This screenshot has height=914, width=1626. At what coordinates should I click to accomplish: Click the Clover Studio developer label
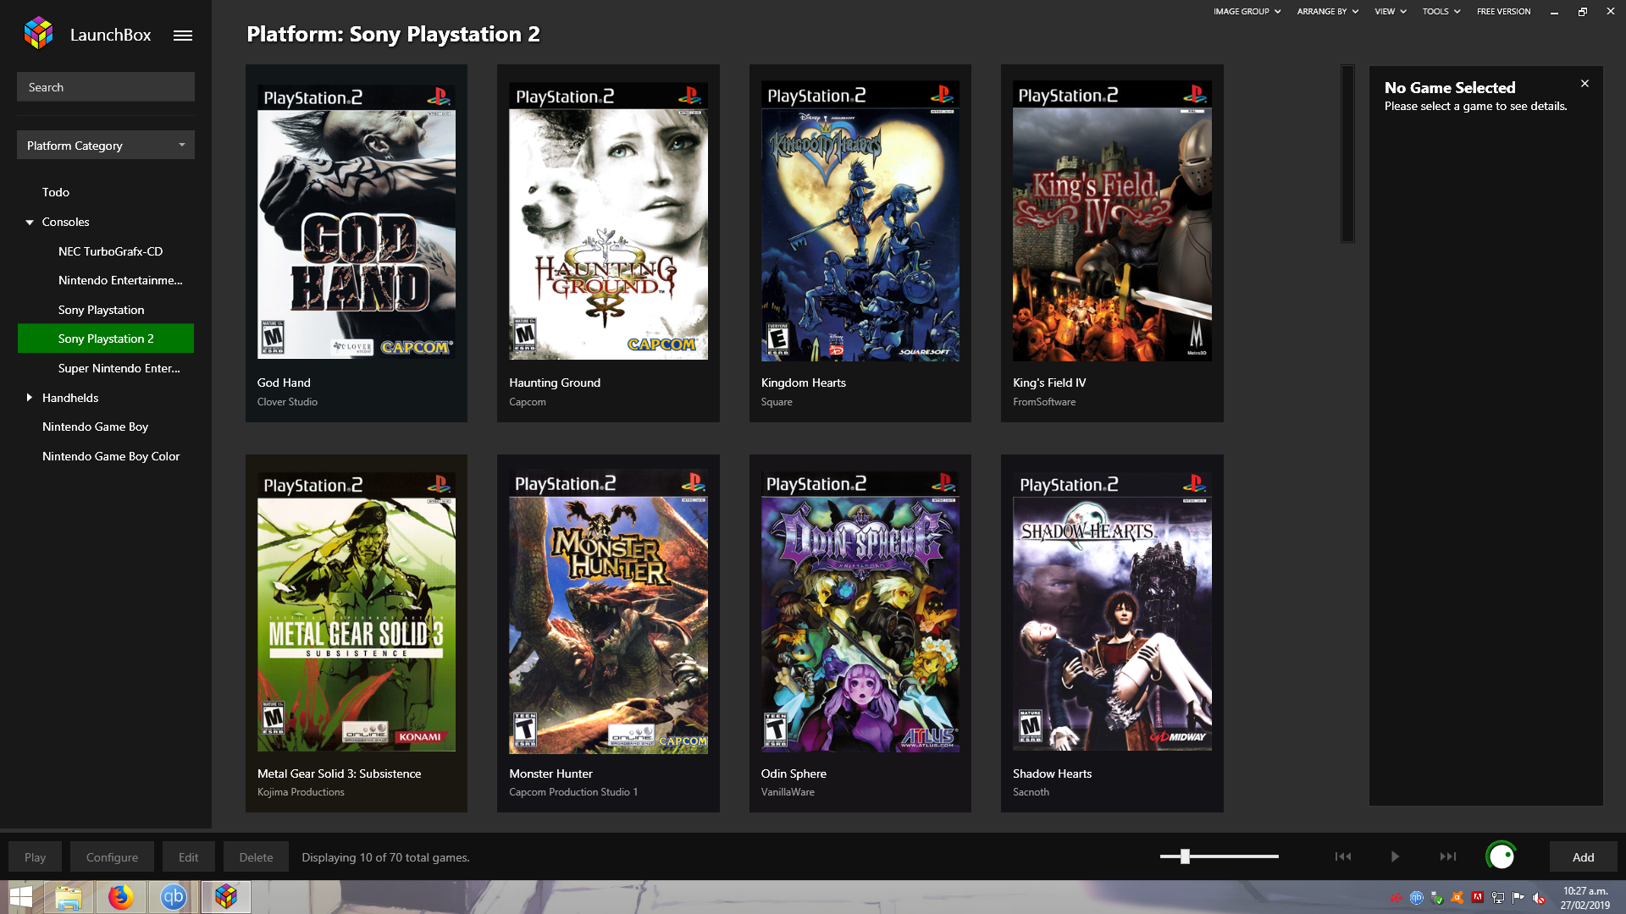click(287, 402)
